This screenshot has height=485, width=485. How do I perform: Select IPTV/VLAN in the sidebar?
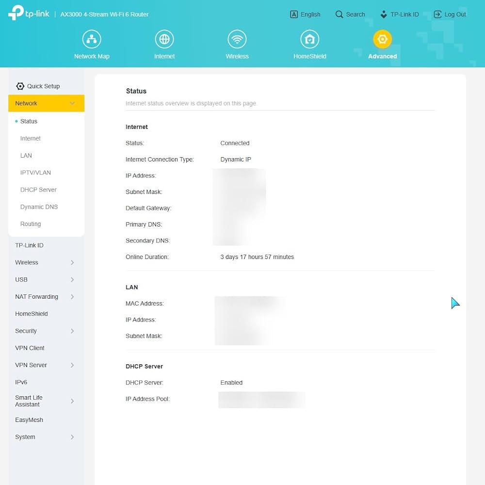click(35, 173)
